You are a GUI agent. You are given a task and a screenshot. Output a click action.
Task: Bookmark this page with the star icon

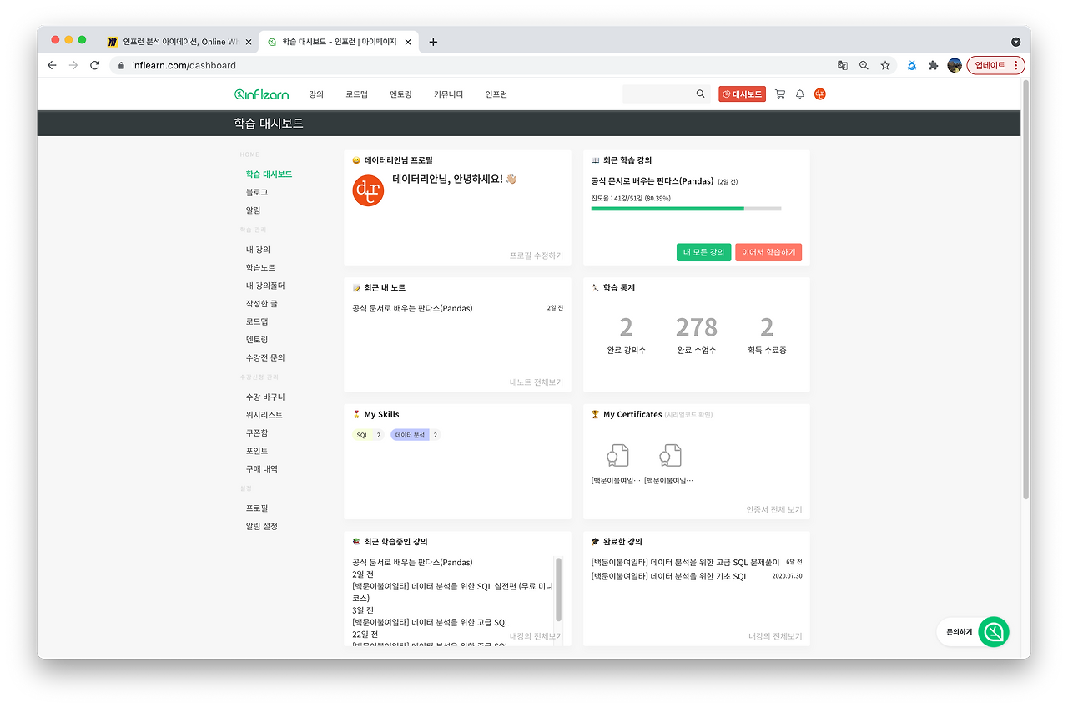885,65
